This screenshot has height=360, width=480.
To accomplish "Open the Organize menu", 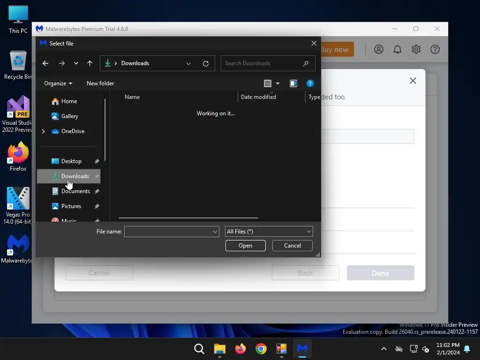I will 58,83.
